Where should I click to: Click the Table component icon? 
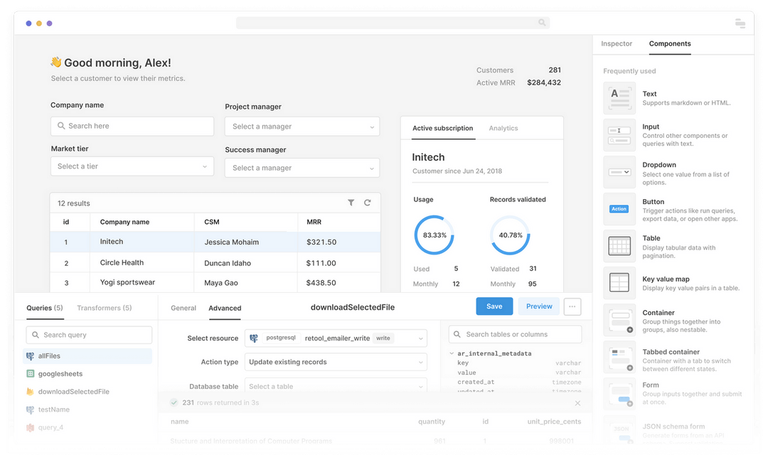point(620,245)
